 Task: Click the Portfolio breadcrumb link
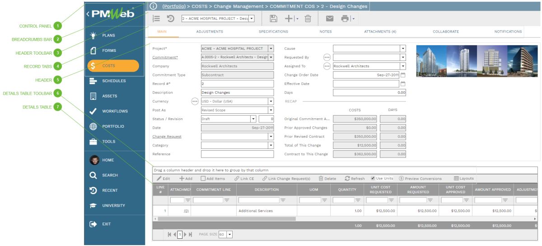174,6
